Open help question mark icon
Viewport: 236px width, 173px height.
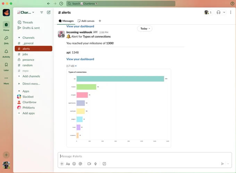232,3
